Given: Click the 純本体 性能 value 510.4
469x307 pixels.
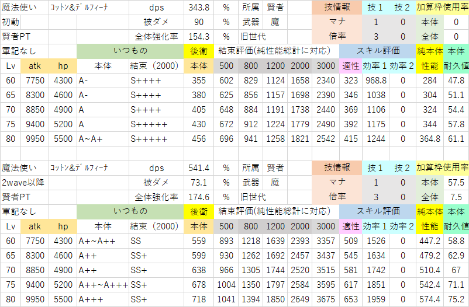Looking at the screenshot, I should (429, 270).
